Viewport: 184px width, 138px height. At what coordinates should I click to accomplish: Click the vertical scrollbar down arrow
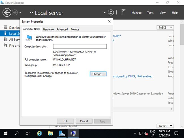182,127
